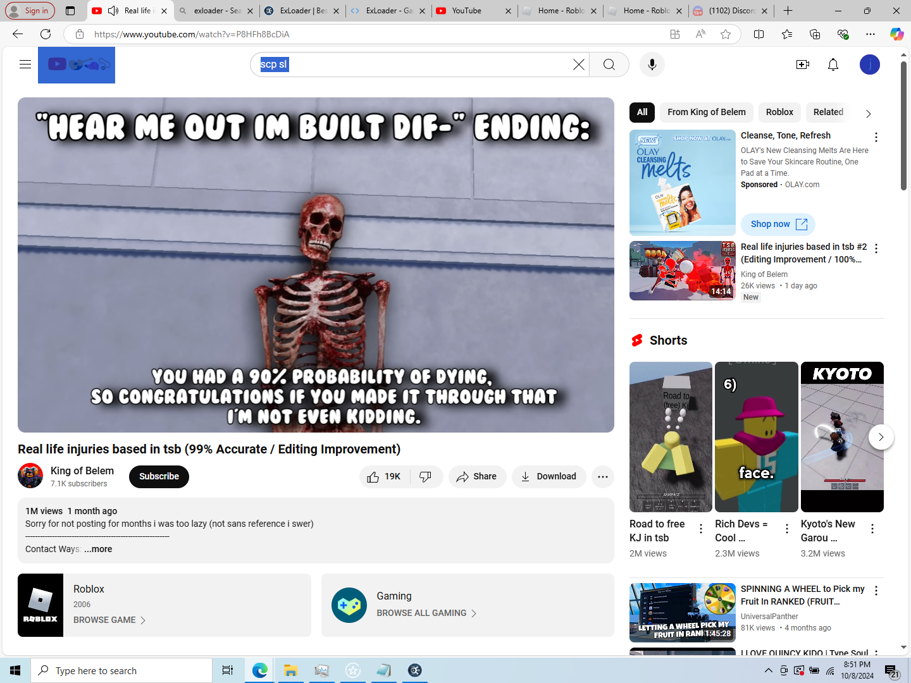Switch to the Discord tab
911x683 pixels.
pos(729,11)
